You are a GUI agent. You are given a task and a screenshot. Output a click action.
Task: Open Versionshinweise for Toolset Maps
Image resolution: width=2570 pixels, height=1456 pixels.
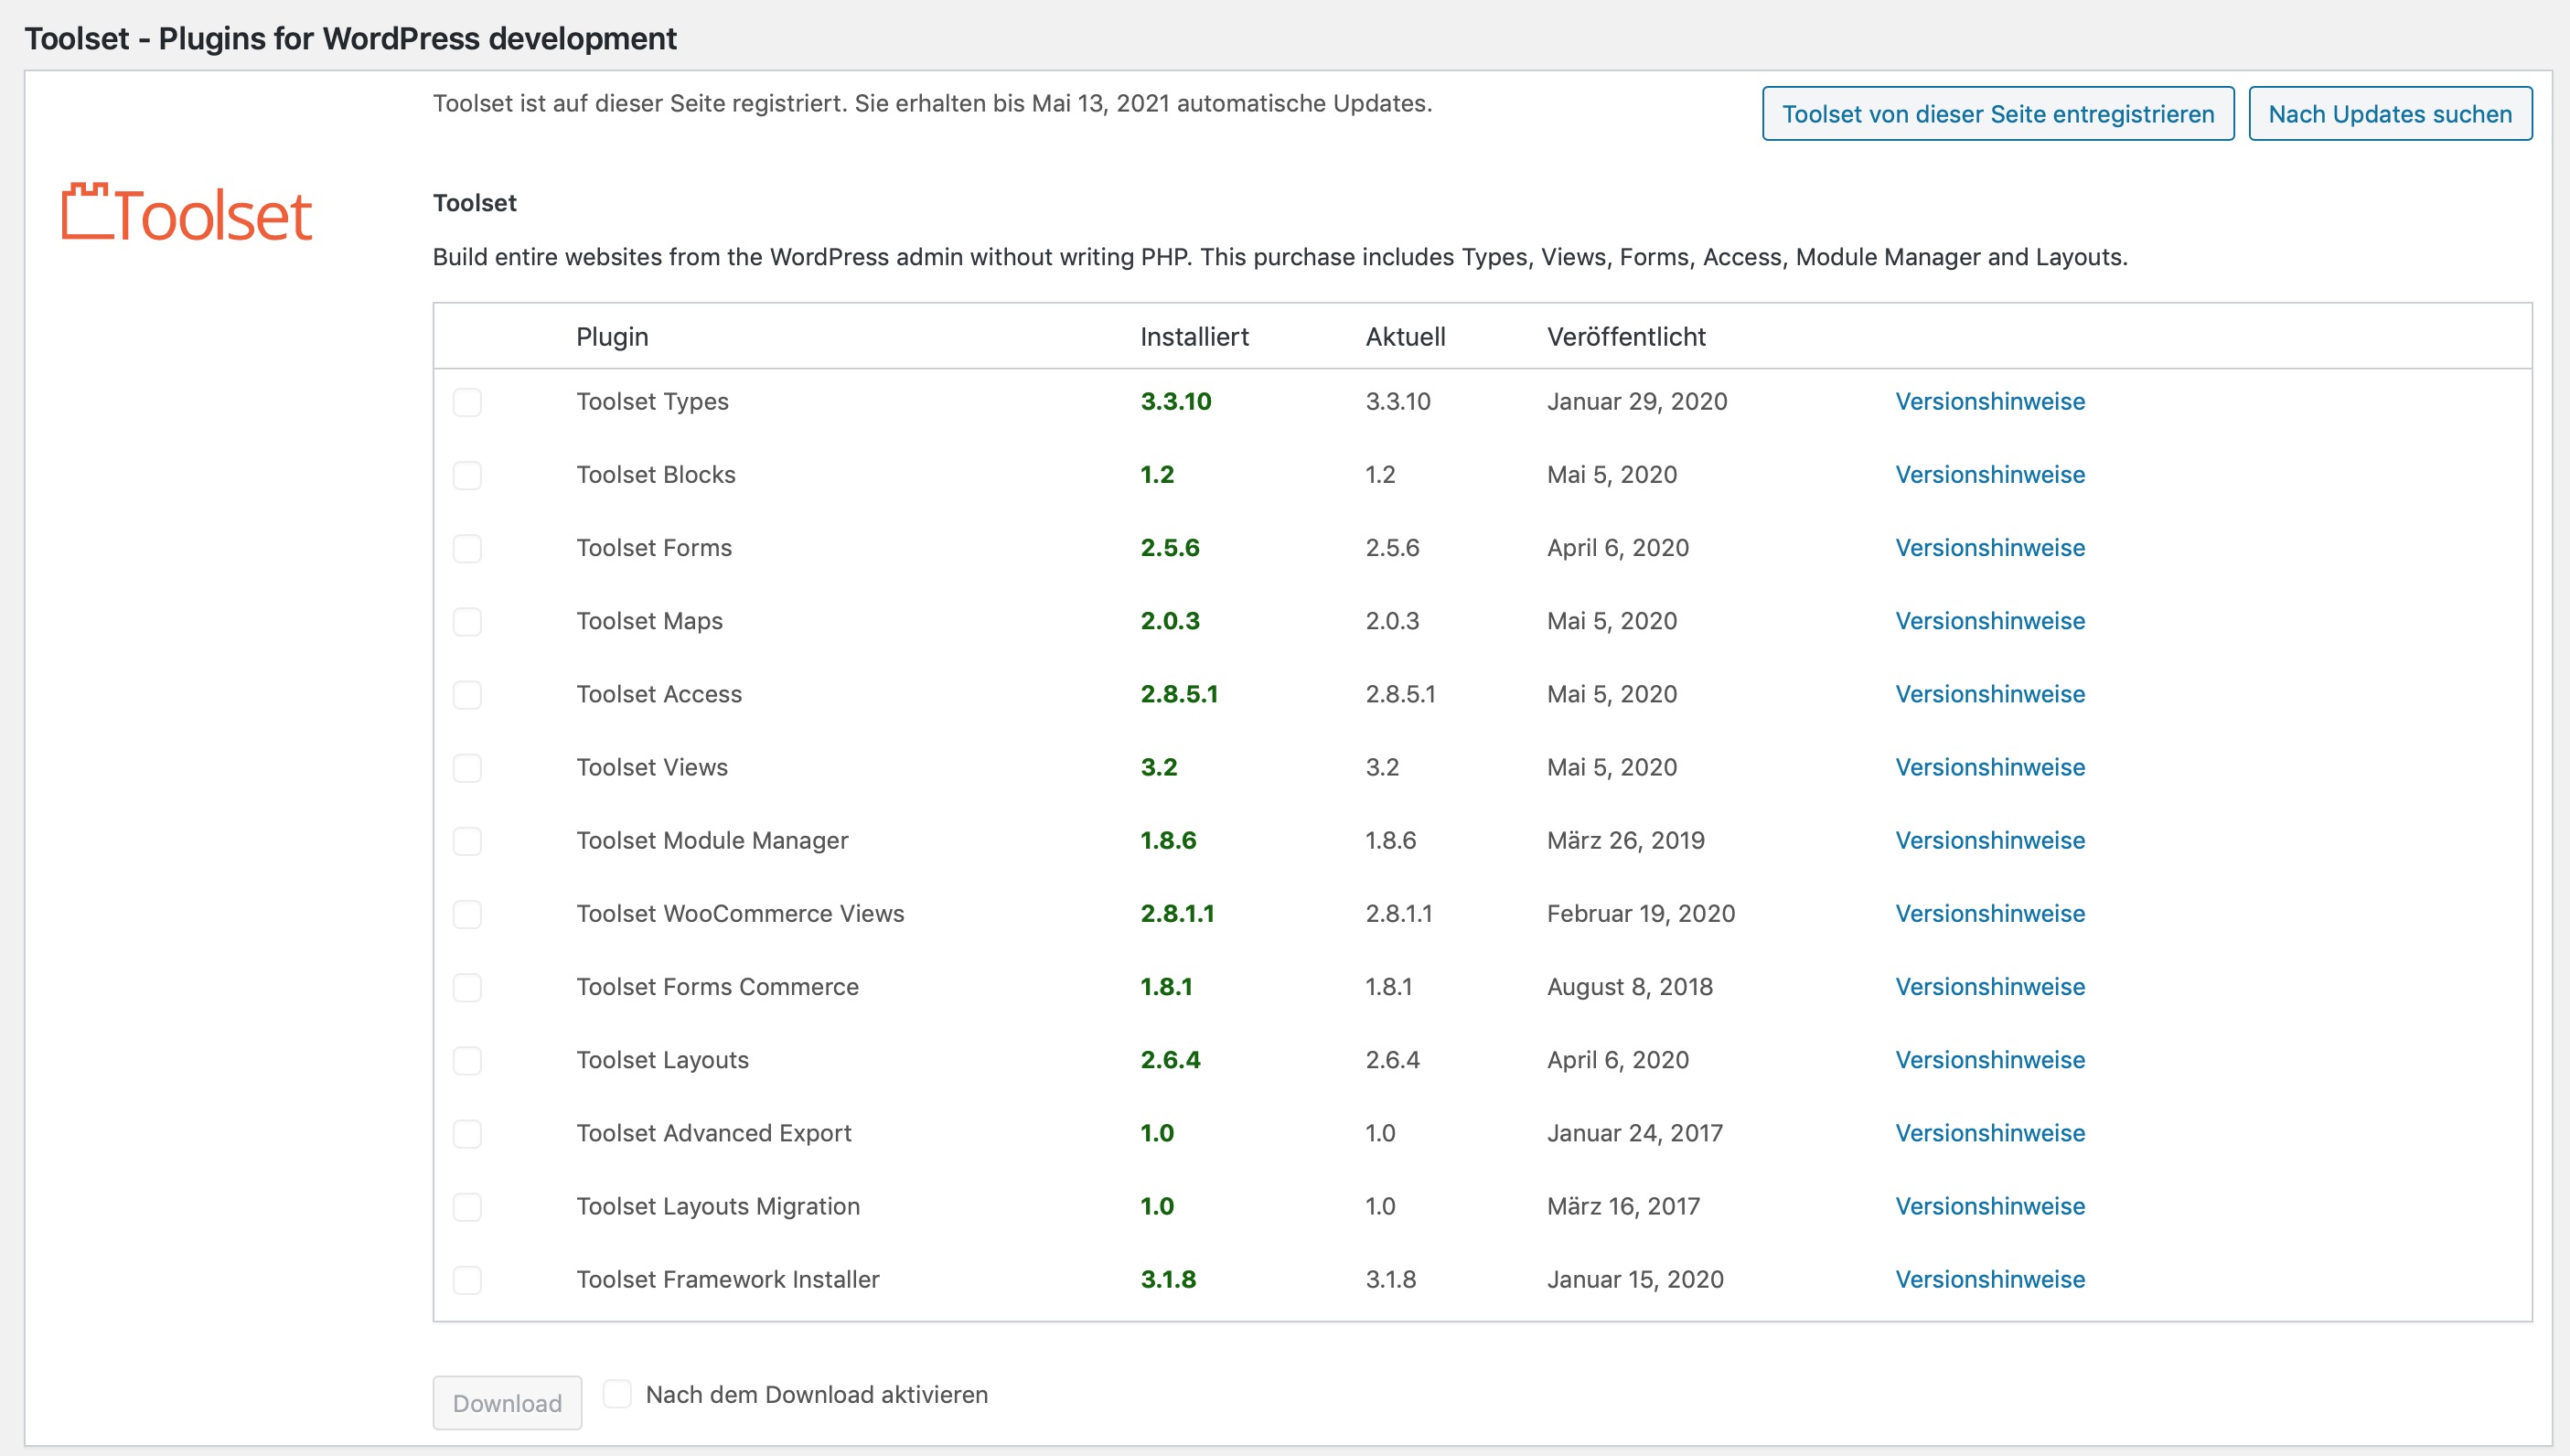point(1990,621)
